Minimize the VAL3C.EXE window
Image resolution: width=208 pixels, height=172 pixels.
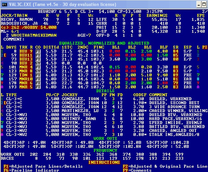click(x=199, y=5)
